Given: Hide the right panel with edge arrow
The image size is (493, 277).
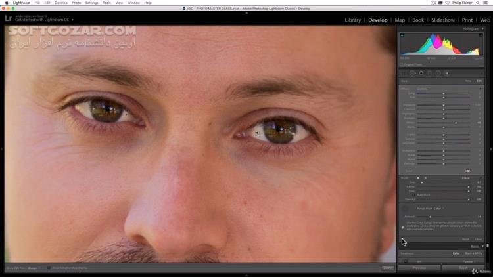Looking at the screenshot, I should point(491,149).
